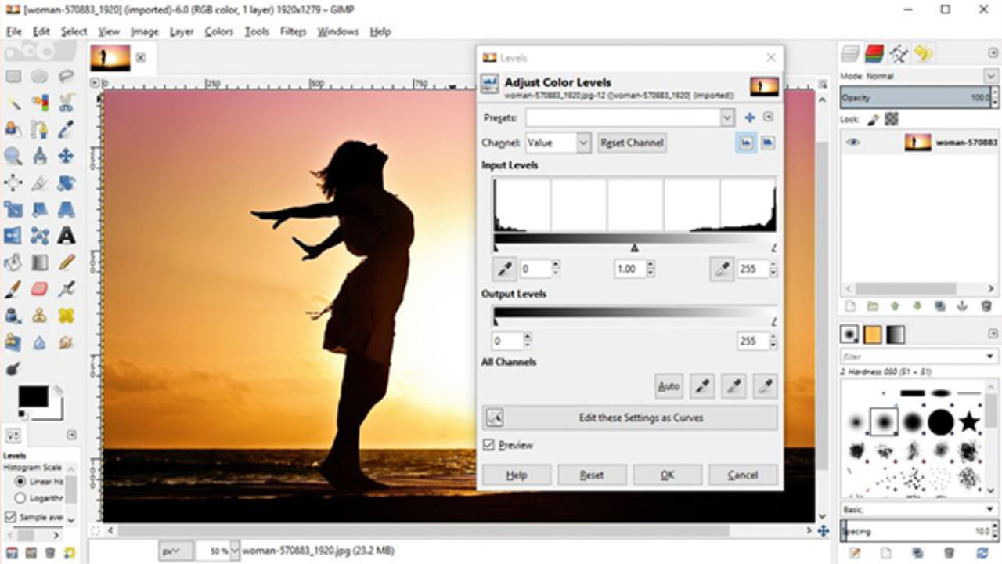Screen dimensions: 1002x564
Task: Open the Colors menu
Action: point(218,31)
